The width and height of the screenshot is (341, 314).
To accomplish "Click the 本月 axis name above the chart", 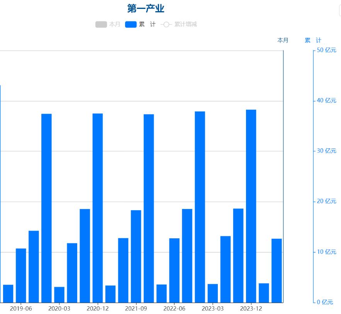I will tap(283, 40).
